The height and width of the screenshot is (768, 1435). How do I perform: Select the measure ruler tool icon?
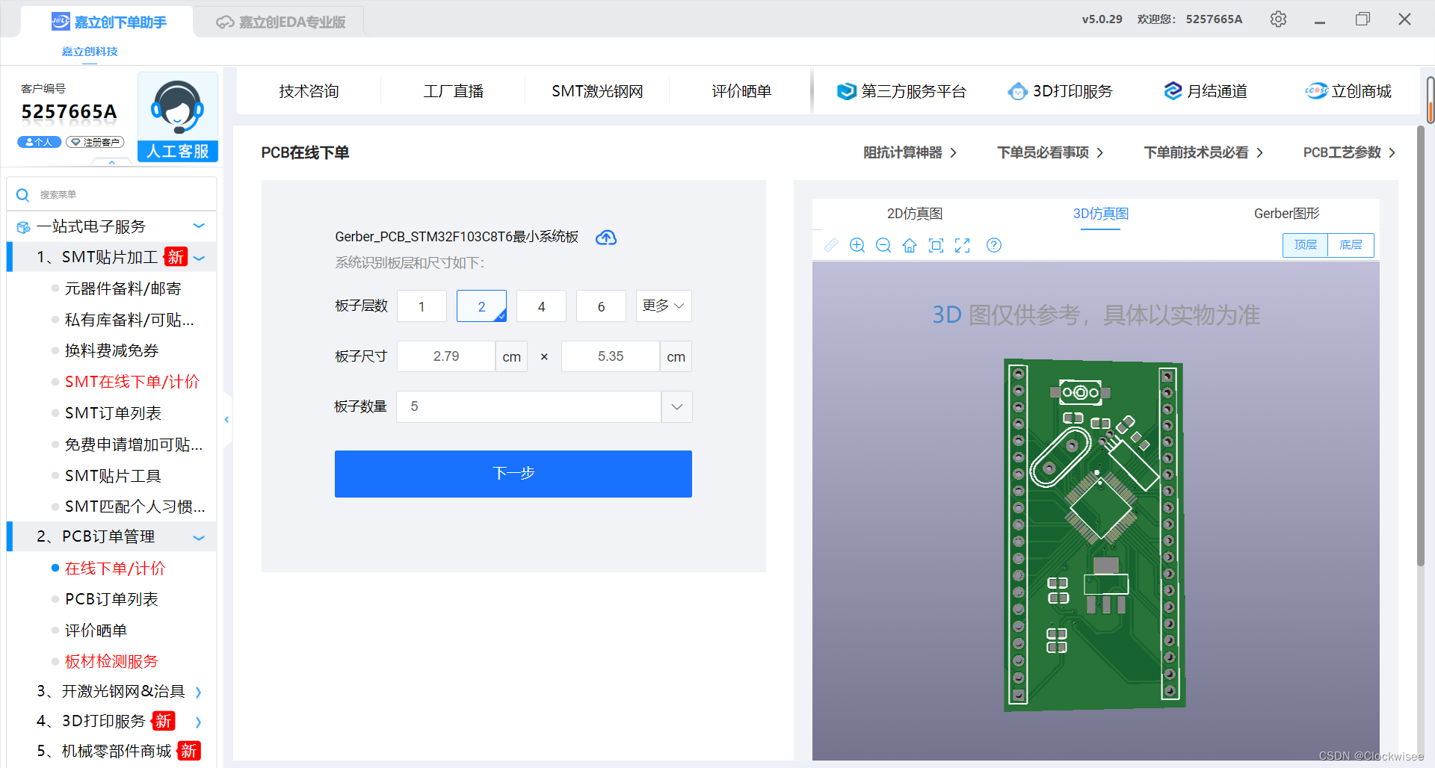point(831,245)
